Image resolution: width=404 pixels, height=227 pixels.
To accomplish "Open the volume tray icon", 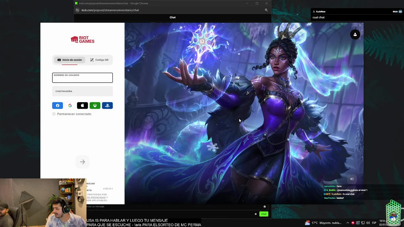I will (368, 223).
